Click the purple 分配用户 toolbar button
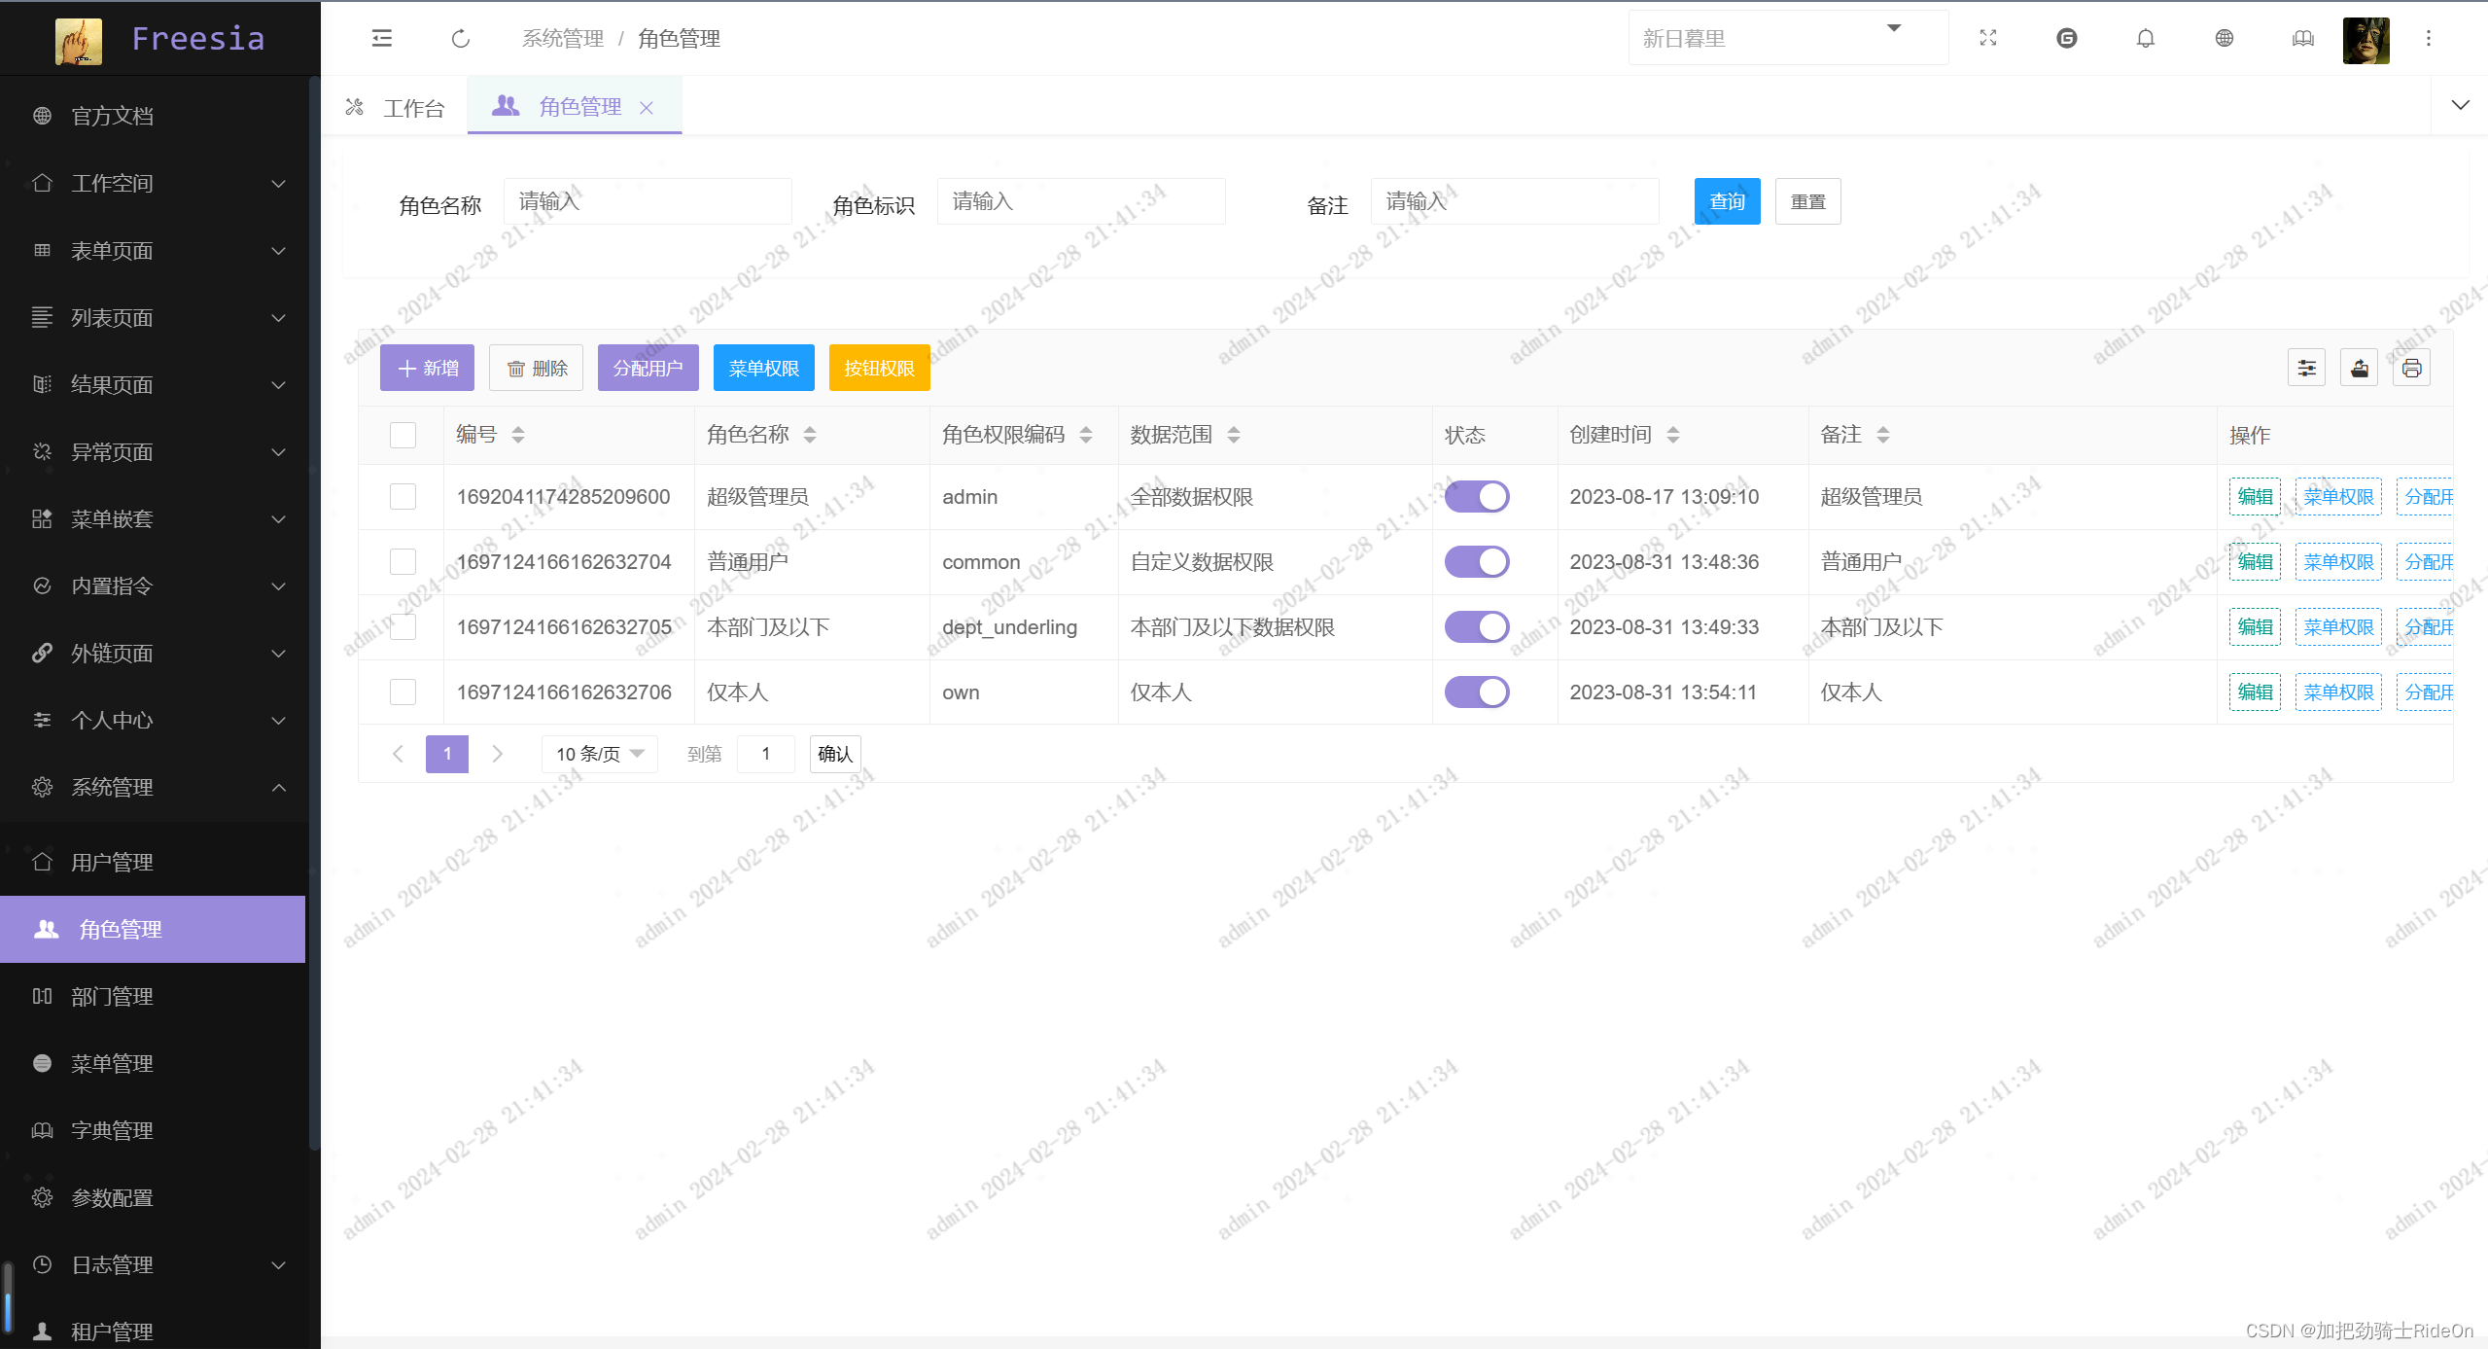The image size is (2488, 1349). [x=648, y=368]
